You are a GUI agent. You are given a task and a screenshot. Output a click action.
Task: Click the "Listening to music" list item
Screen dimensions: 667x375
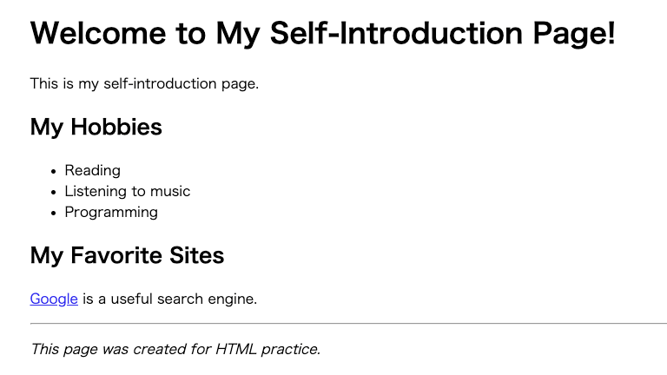point(127,192)
